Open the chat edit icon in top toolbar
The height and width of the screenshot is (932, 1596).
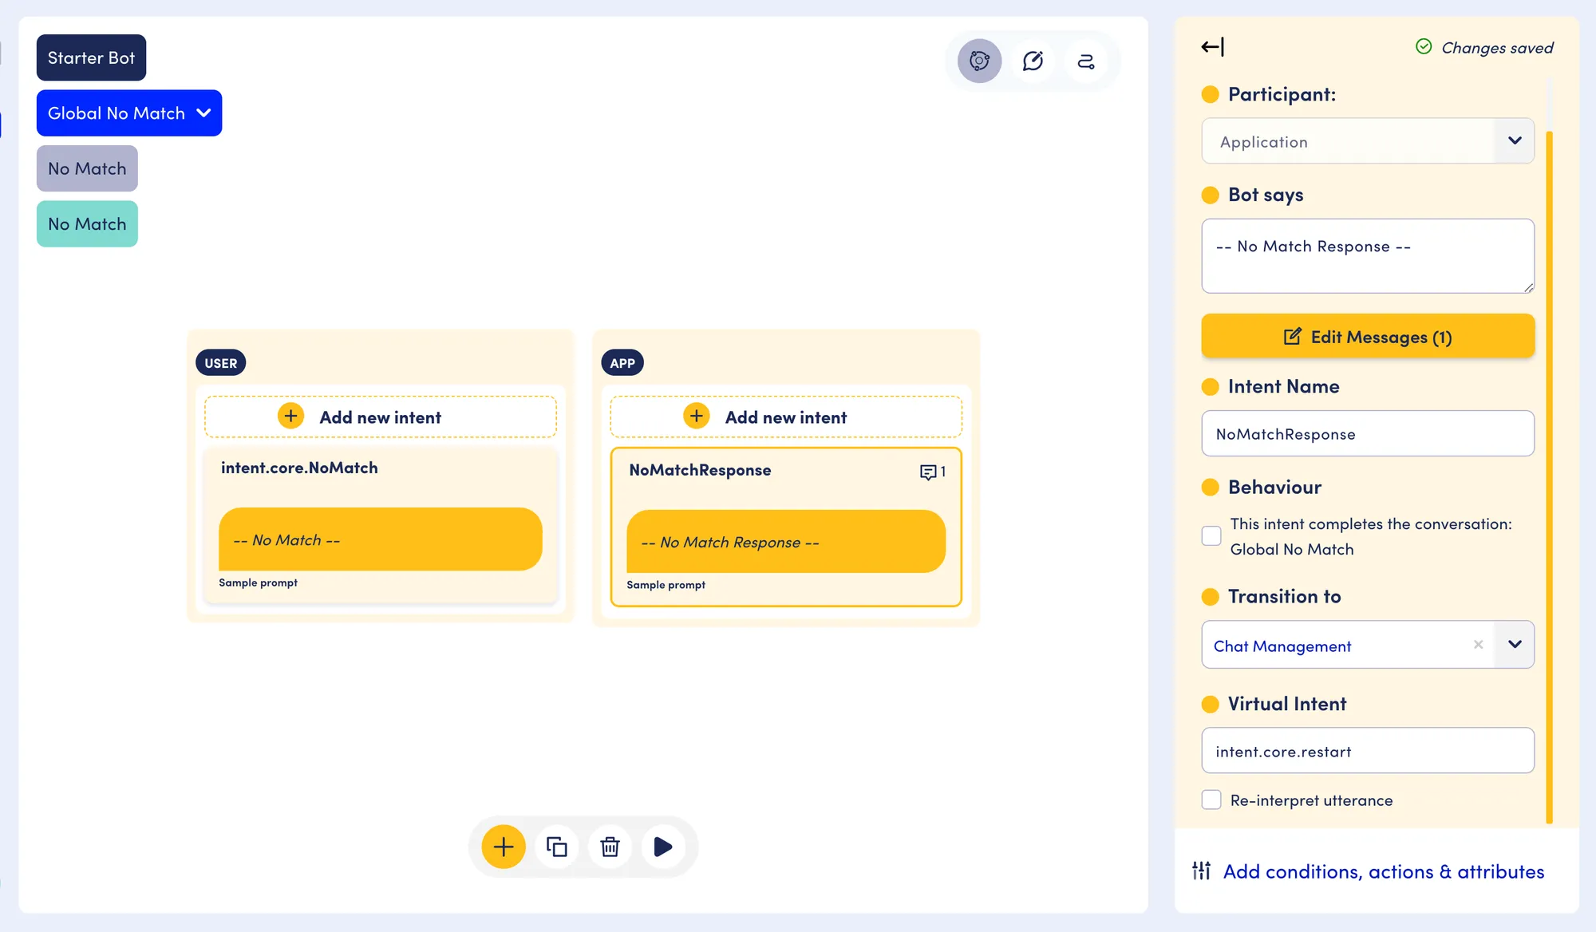(1033, 61)
